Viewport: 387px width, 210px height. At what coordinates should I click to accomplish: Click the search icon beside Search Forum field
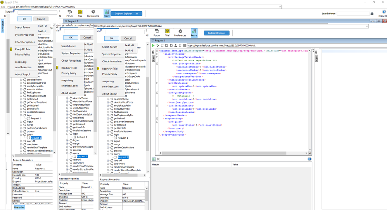[x=372, y=14]
